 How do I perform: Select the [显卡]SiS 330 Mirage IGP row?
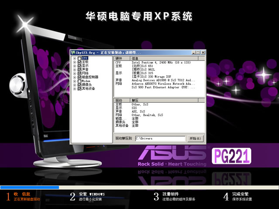coord(159,77)
